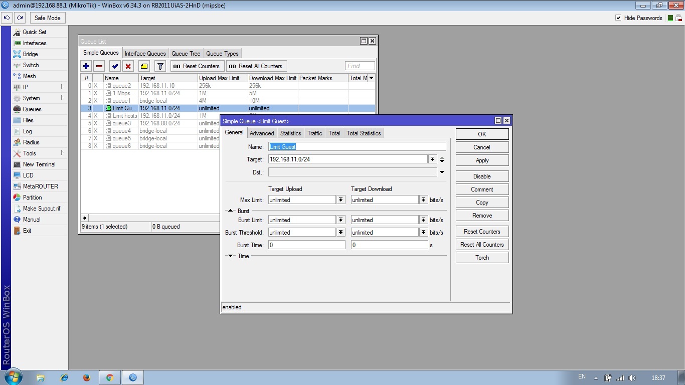
Task: Switch to the Queue Tree tab
Action: 186,54
